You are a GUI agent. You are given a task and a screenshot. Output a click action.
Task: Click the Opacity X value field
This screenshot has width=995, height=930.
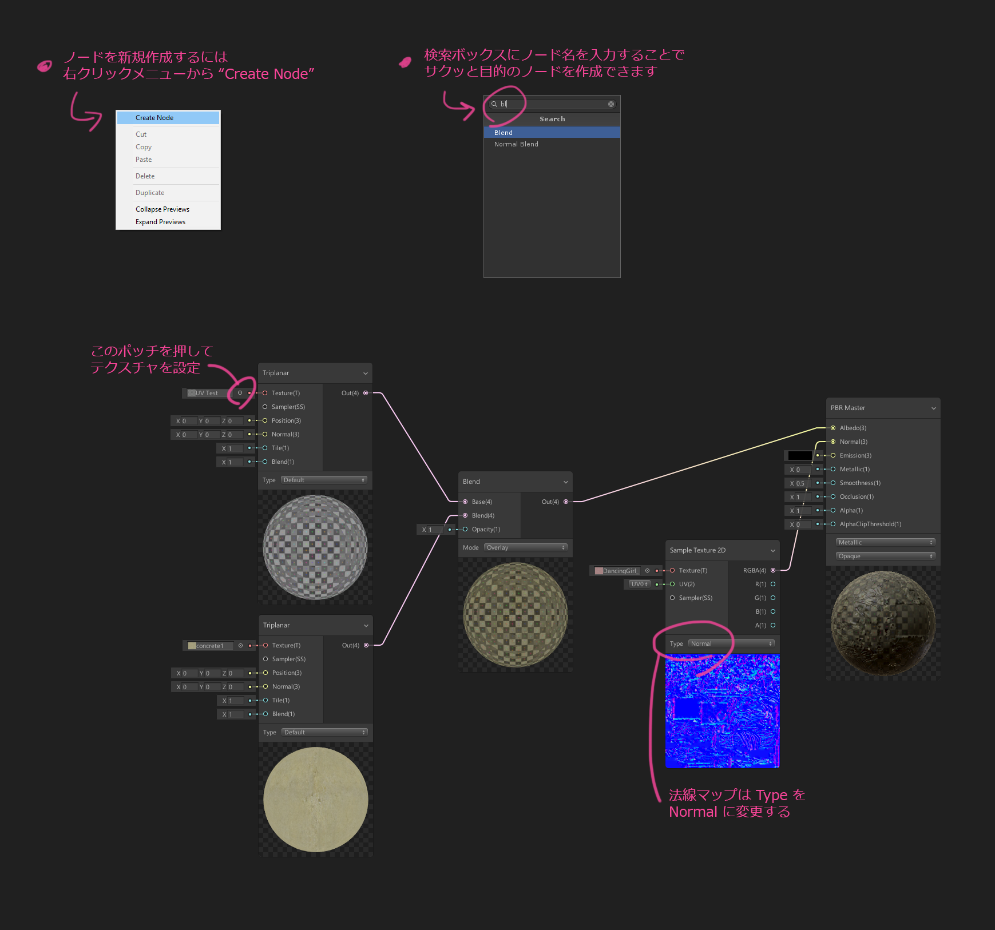coord(431,530)
